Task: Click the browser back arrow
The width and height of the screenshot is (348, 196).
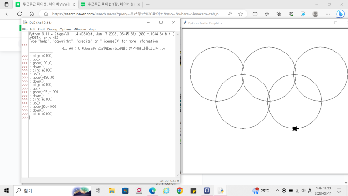Action: pos(7,14)
